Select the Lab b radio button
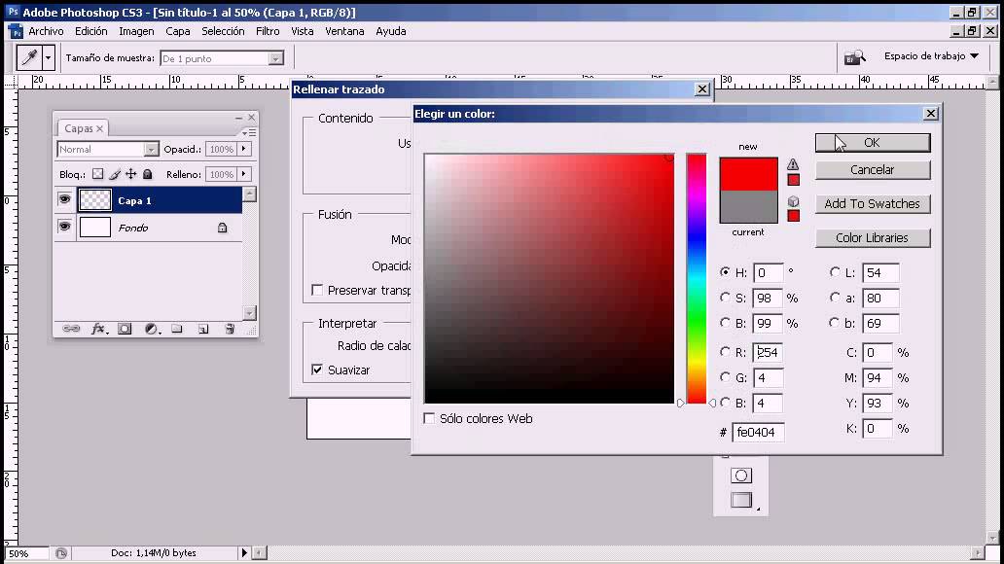This screenshot has width=1004, height=564. 835,323
